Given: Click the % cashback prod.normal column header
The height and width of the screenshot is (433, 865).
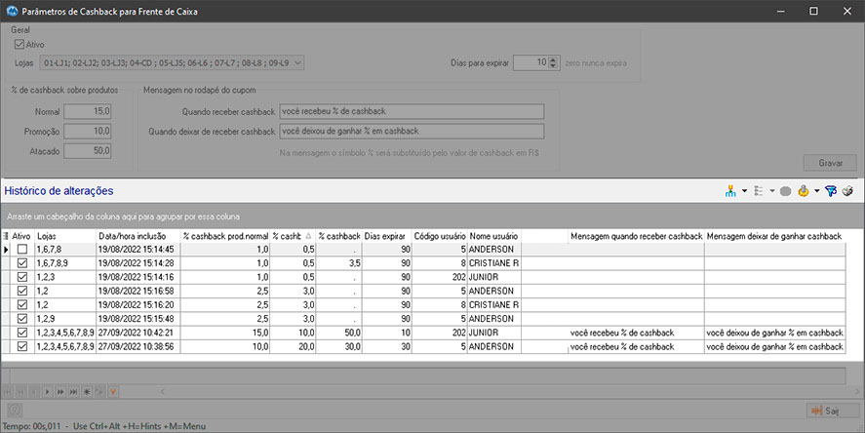Looking at the screenshot, I should point(225,236).
